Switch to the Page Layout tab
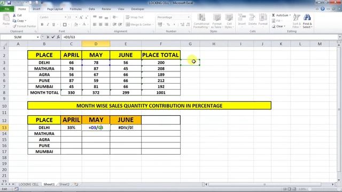The height and width of the screenshot is (192, 342). pyautogui.click(x=55, y=9)
